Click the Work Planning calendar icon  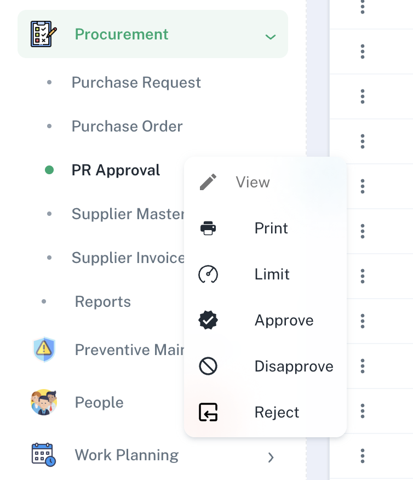(x=44, y=455)
